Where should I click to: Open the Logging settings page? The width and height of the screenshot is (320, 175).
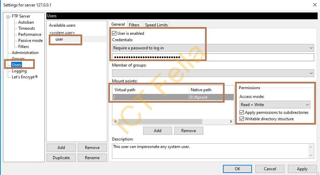[x=19, y=71]
